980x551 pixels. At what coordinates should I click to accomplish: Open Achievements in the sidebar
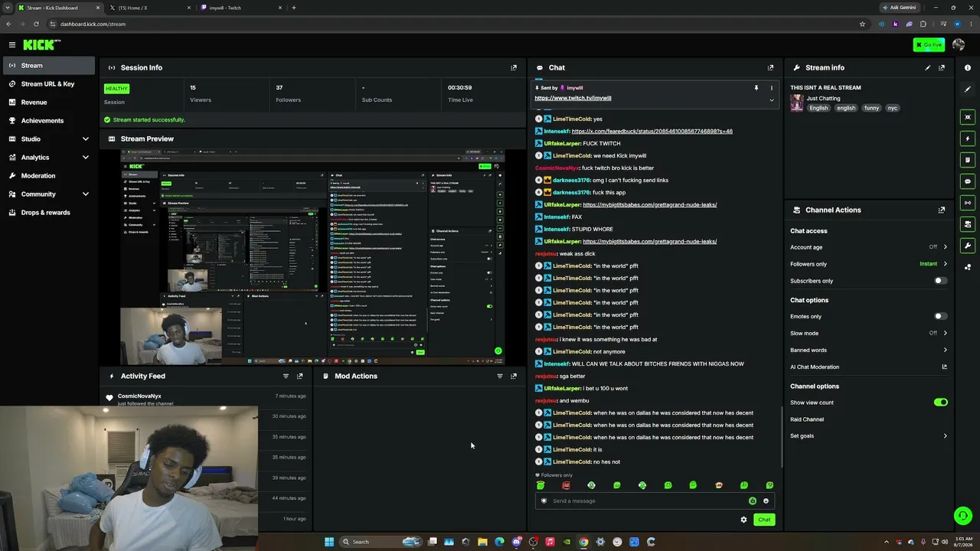pos(47,120)
